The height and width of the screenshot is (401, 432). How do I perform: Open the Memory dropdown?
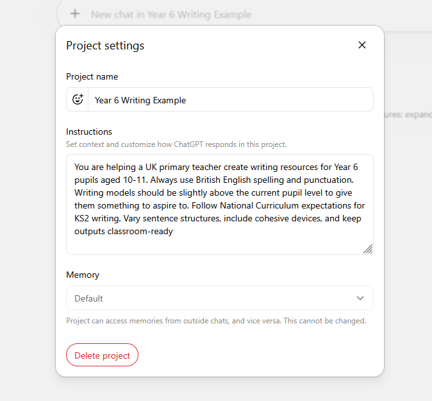point(220,298)
